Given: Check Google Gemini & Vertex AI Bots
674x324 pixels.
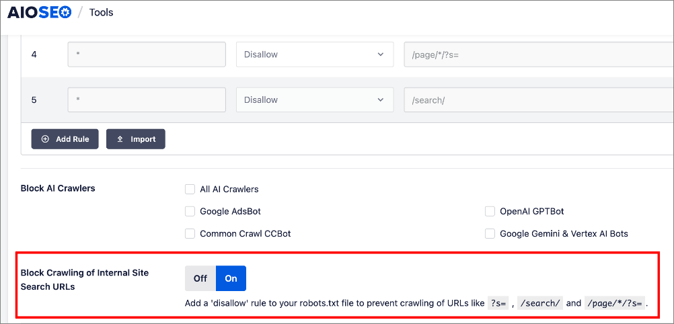Looking at the screenshot, I should pyautogui.click(x=490, y=234).
